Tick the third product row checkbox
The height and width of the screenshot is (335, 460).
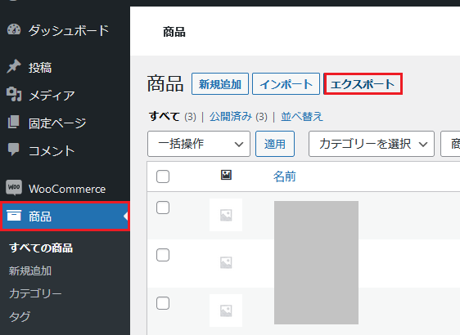[x=163, y=303]
